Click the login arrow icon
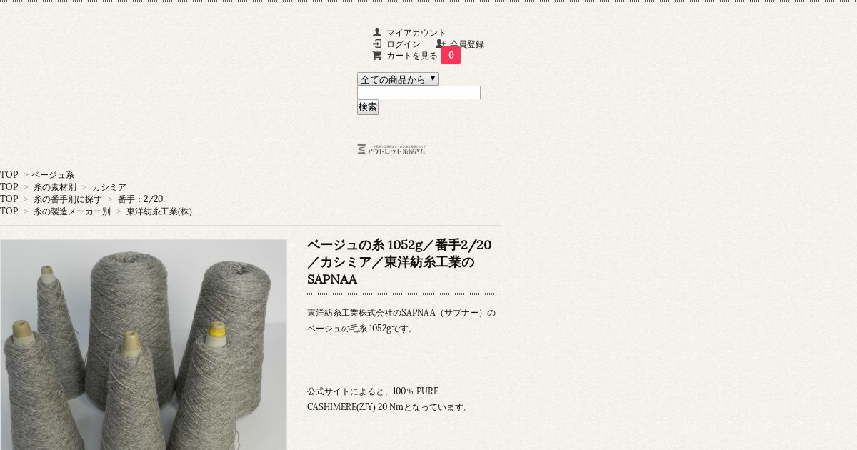 [x=377, y=44]
